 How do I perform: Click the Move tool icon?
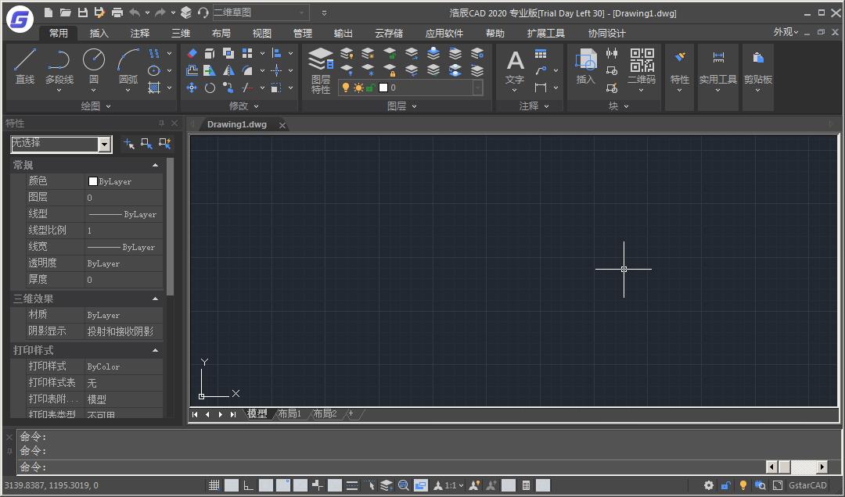[x=192, y=88]
